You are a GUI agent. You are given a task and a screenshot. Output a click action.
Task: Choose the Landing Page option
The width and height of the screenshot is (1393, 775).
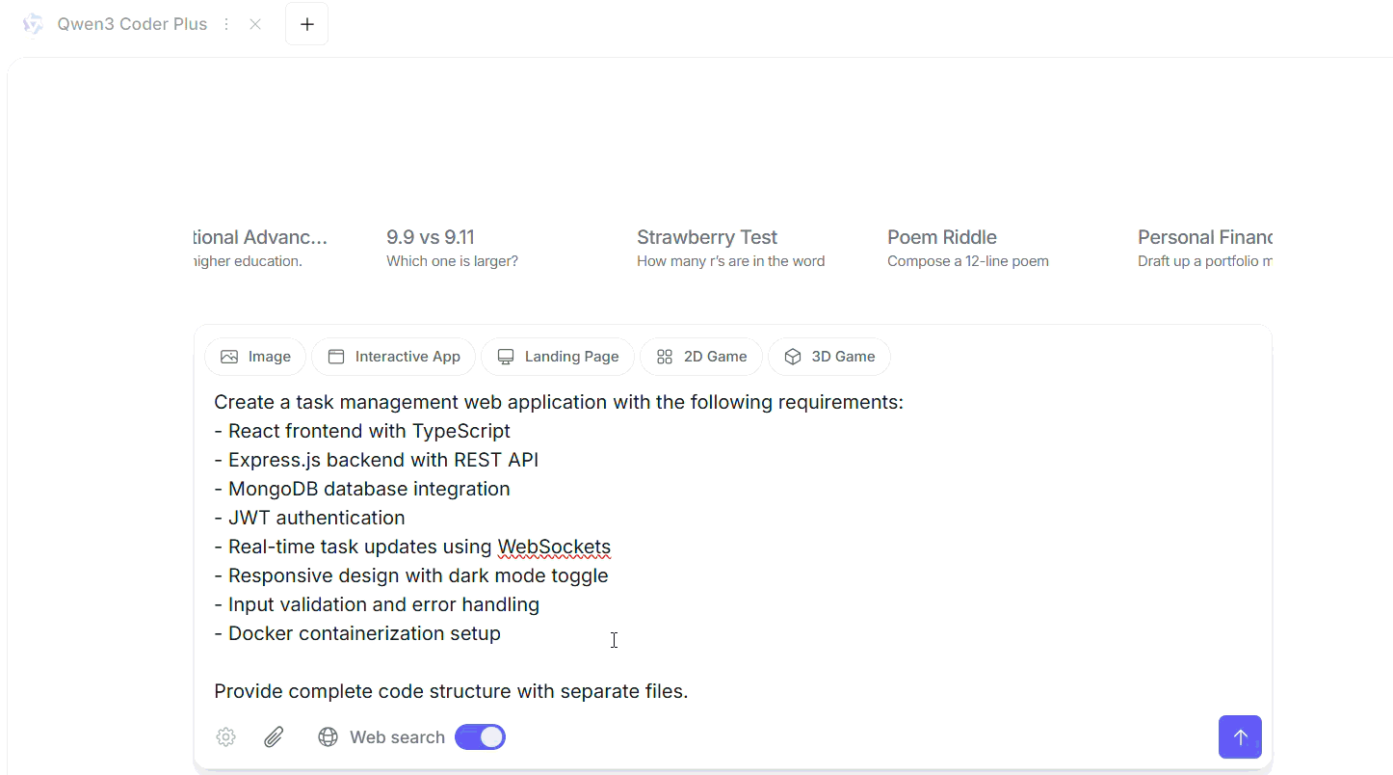click(x=558, y=357)
